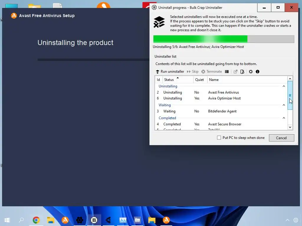Open settings via the gear icon in toolbar
302x226 pixels.
pyautogui.click(x=251, y=72)
